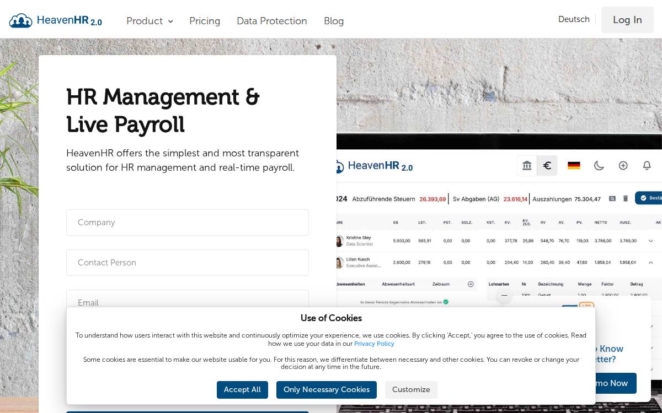The width and height of the screenshot is (662, 413).
Task: Visit the Blog section
Action: [334, 21]
